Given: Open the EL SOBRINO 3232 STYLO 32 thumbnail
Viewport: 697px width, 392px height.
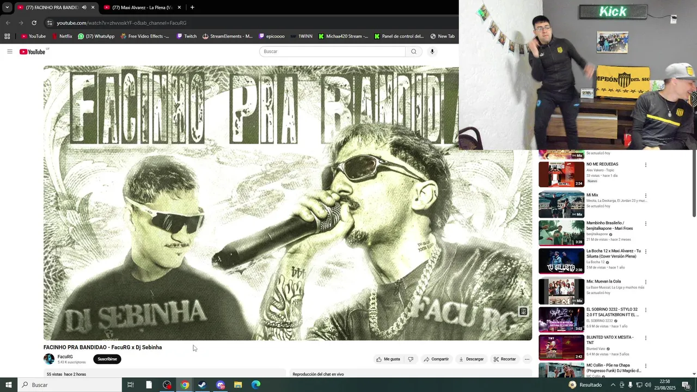Looking at the screenshot, I should point(561,320).
